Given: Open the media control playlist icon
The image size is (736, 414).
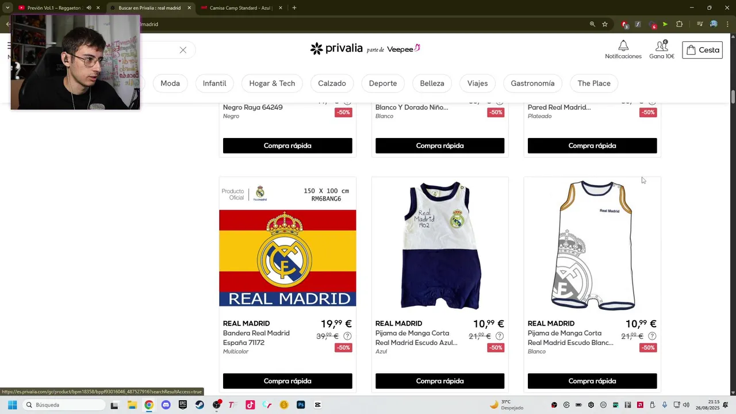Looking at the screenshot, I should 700,24.
